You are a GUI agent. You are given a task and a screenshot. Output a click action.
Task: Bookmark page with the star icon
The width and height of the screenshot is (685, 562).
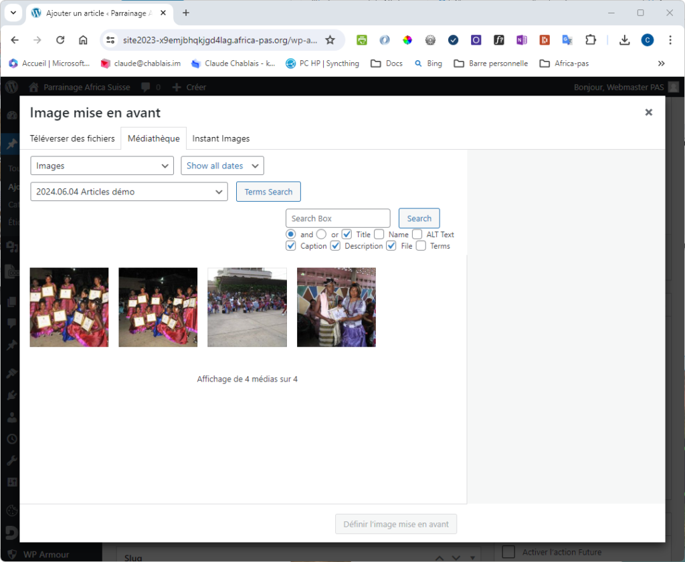(330, 40)
